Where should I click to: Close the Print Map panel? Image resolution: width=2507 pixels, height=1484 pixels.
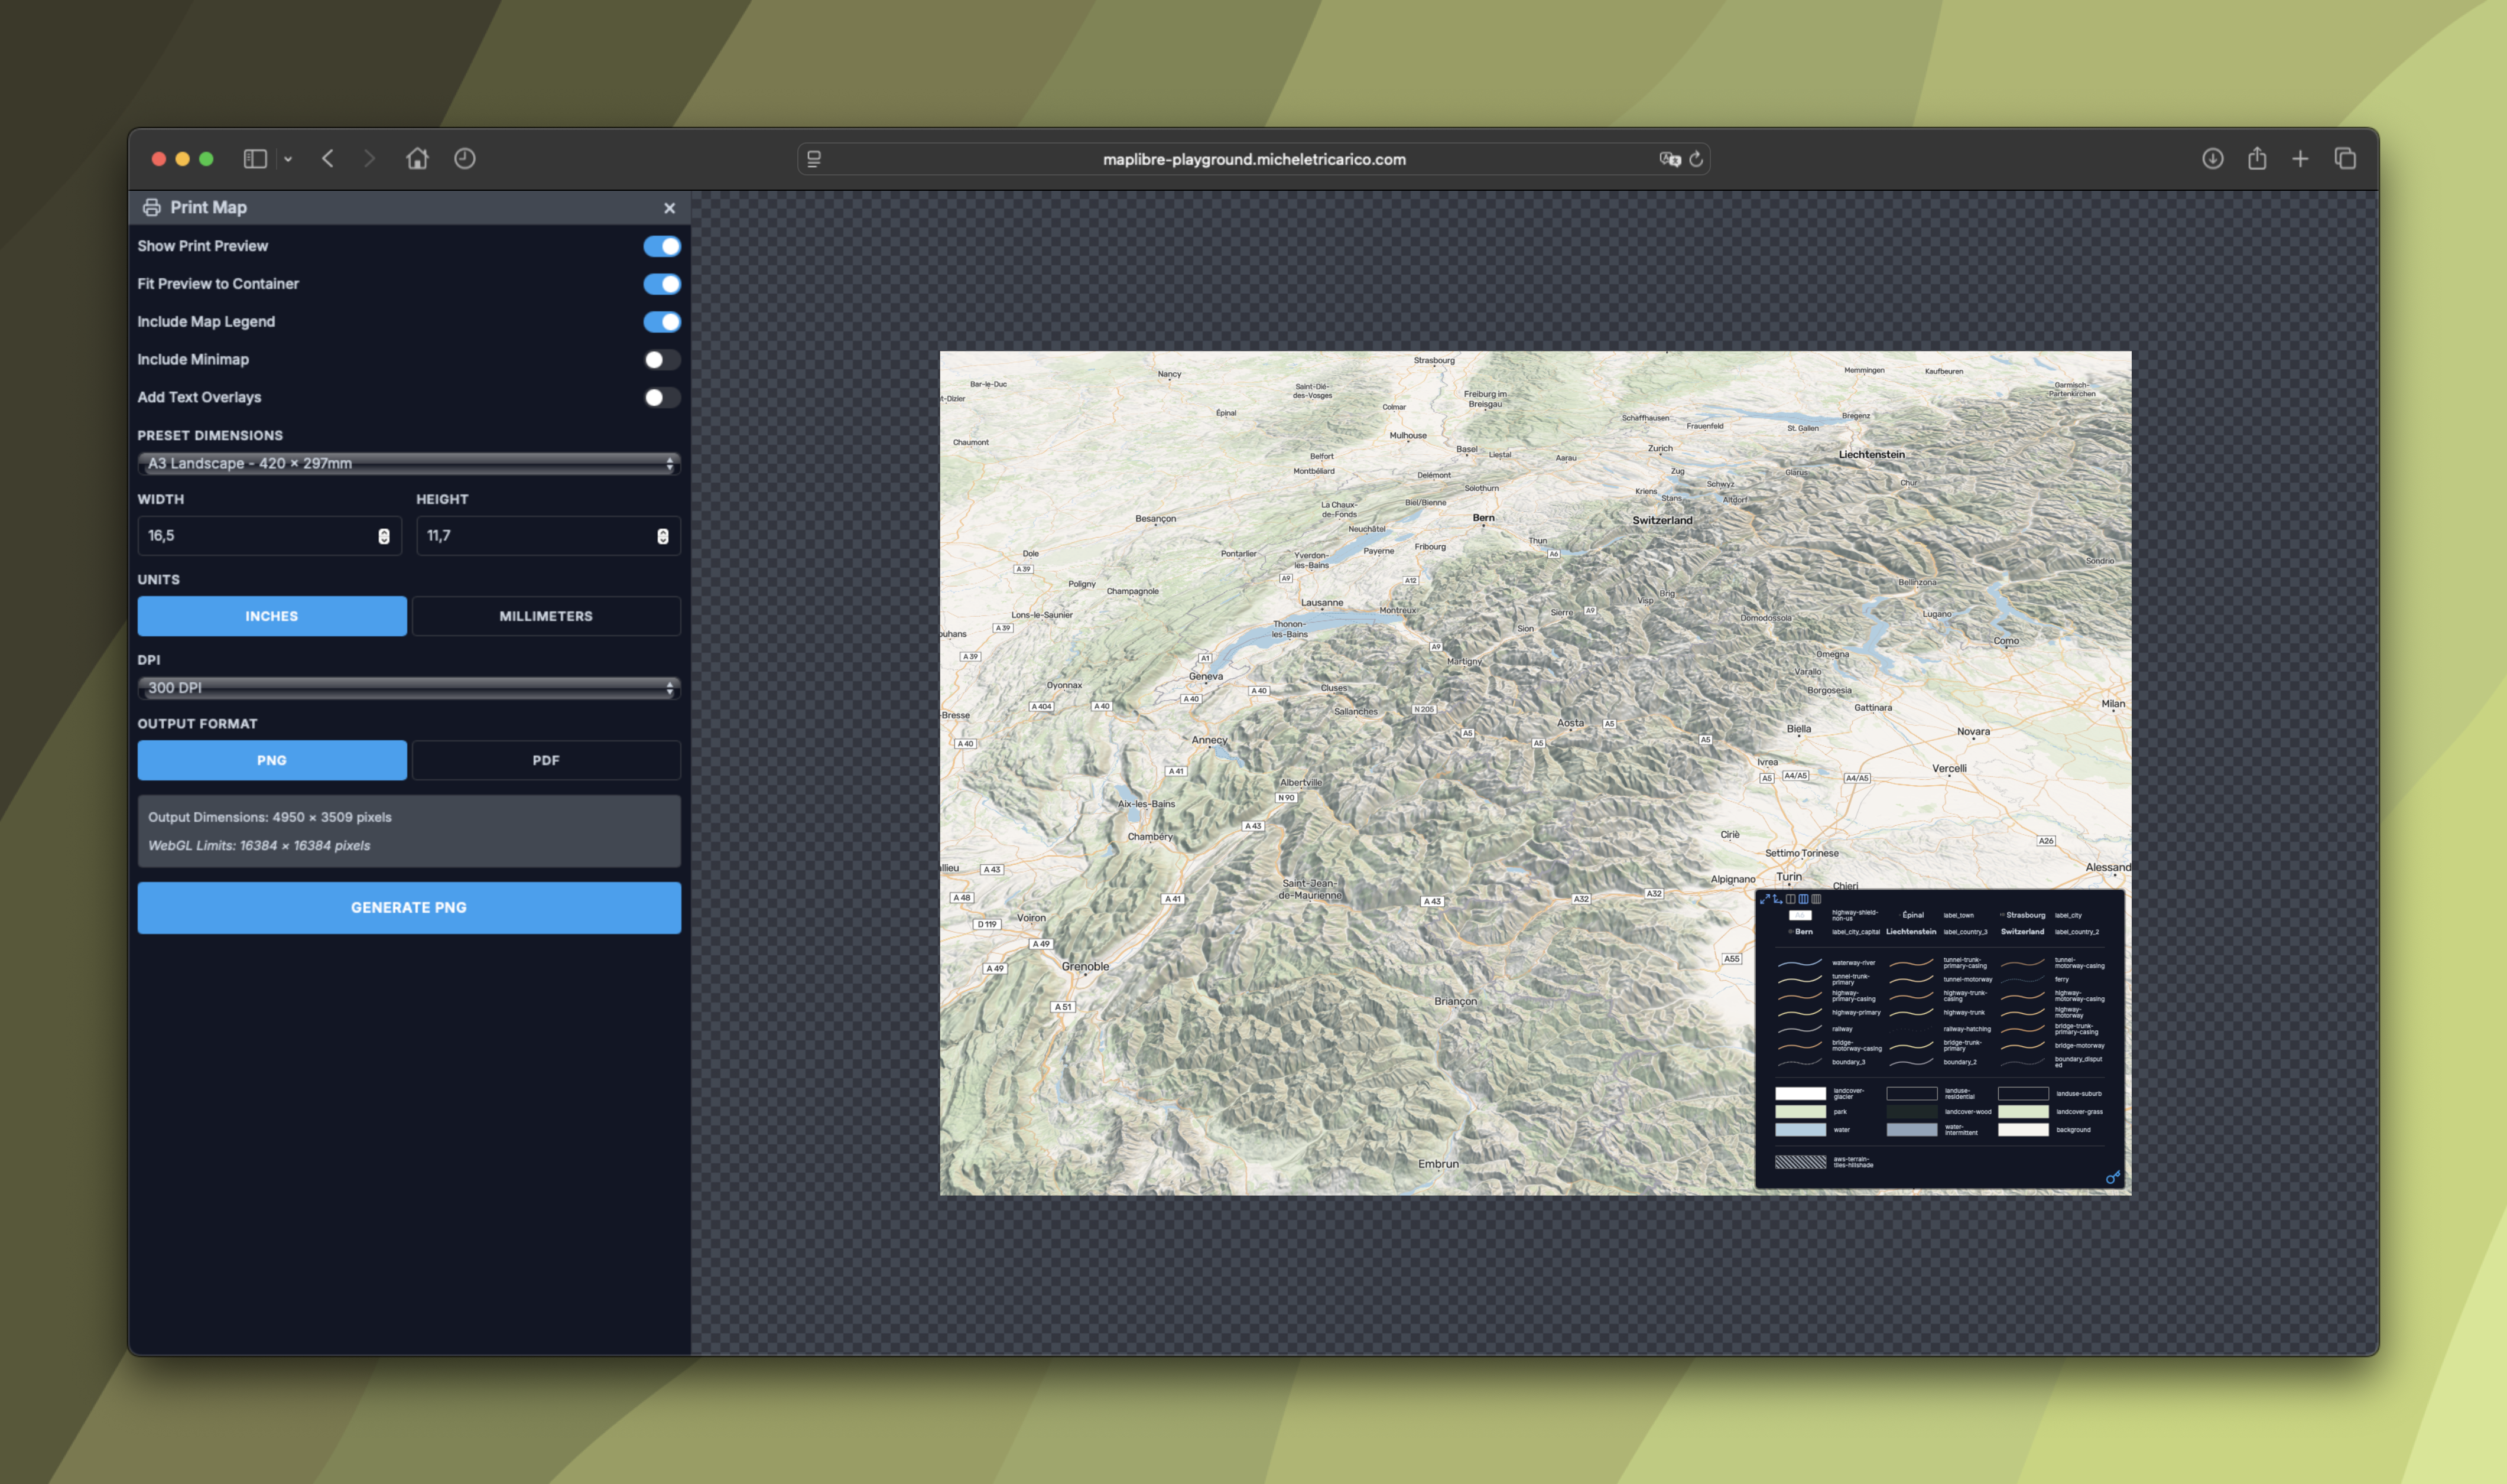(669, 208)
